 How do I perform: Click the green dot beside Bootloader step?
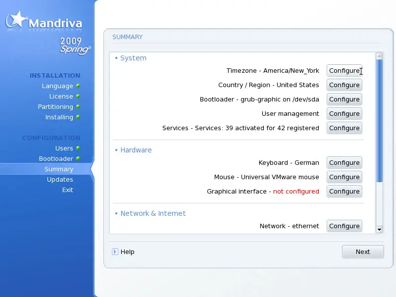78,159
